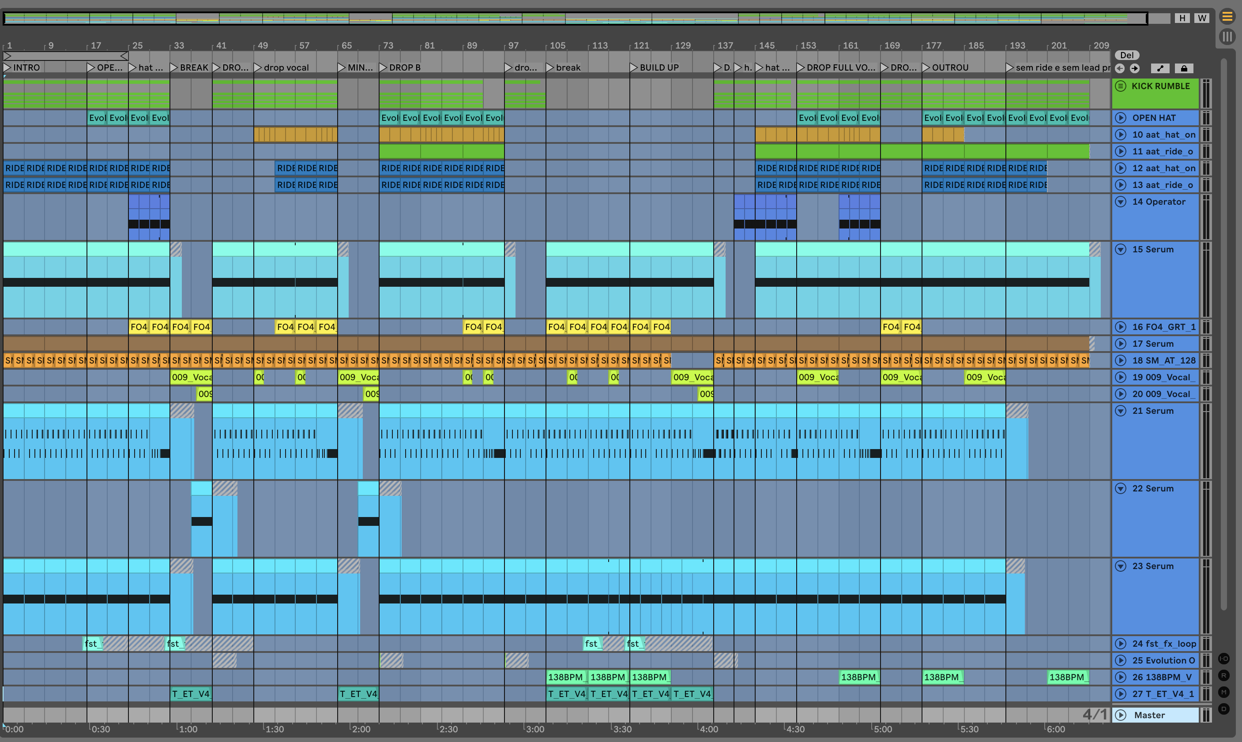Toggle the Mixer (M) section visibility

[1224, 692]
